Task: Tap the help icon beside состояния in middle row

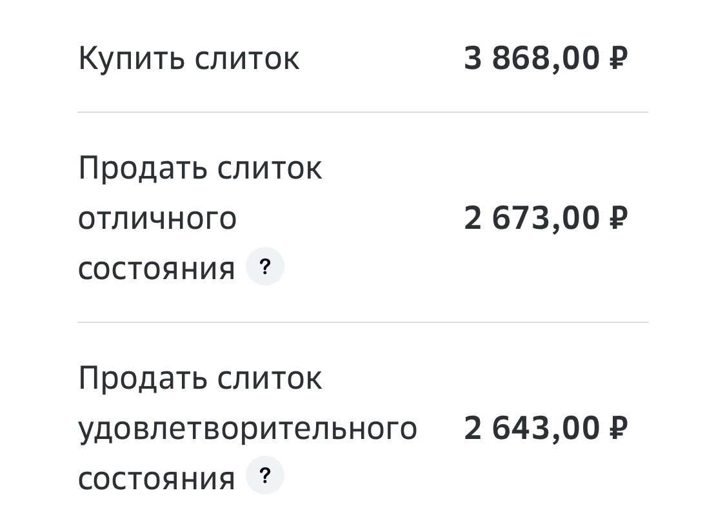Action: 264,266
